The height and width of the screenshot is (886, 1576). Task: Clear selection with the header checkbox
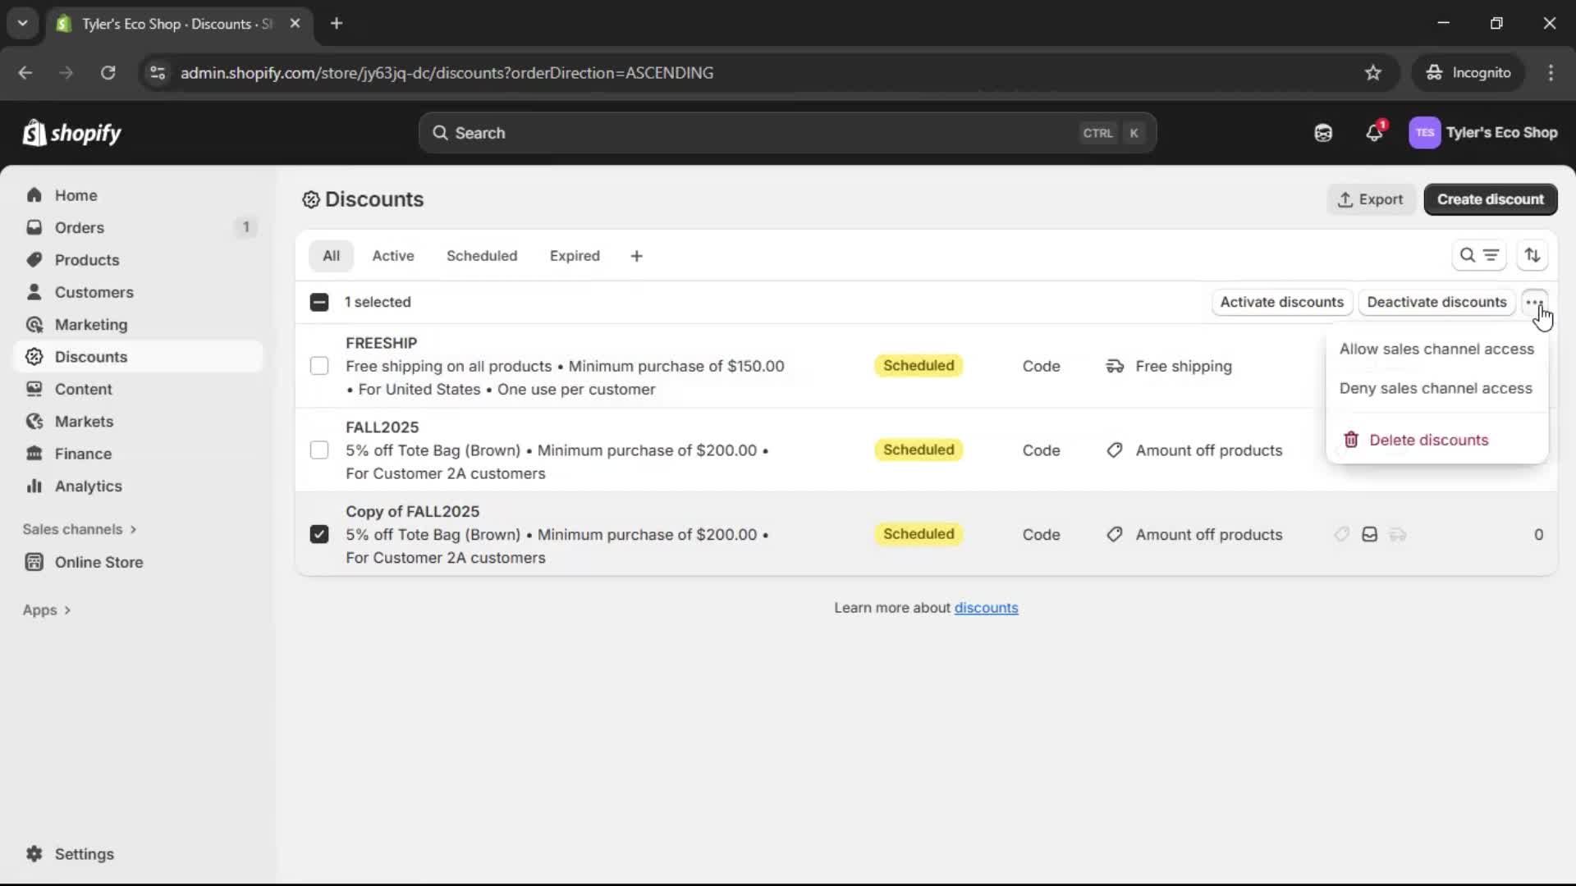[x=319, y=302]
